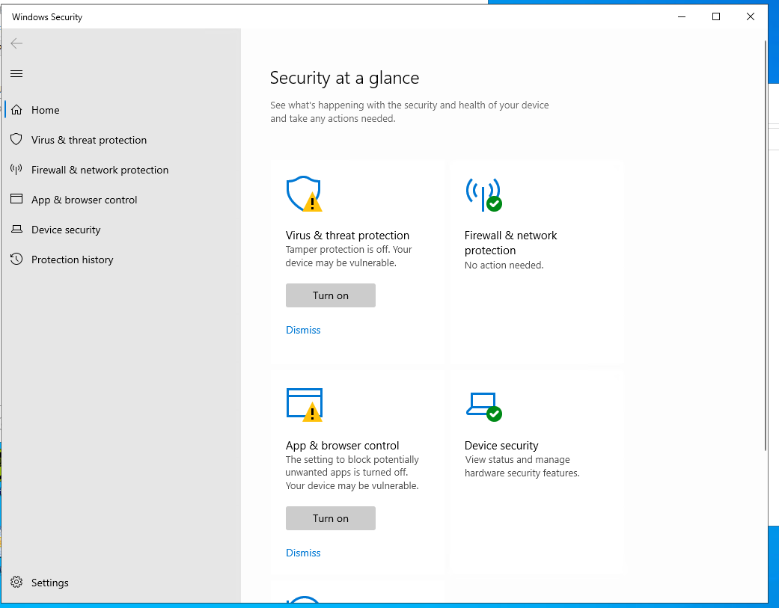Click the Settings gear icon

click(16, 582)
